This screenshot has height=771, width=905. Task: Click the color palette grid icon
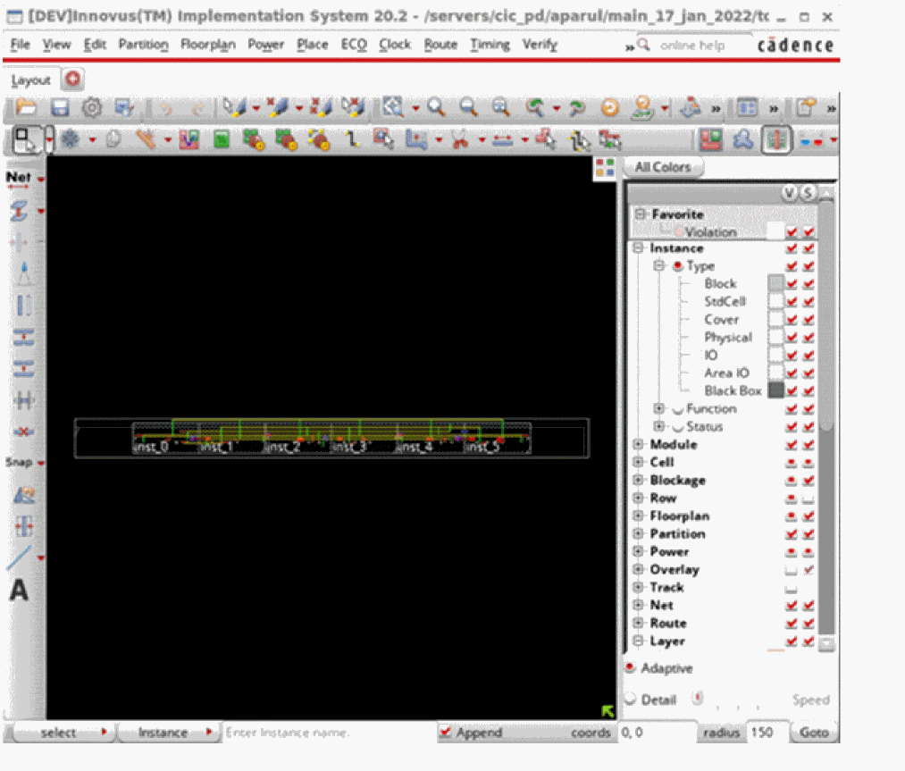click(605, 168)
